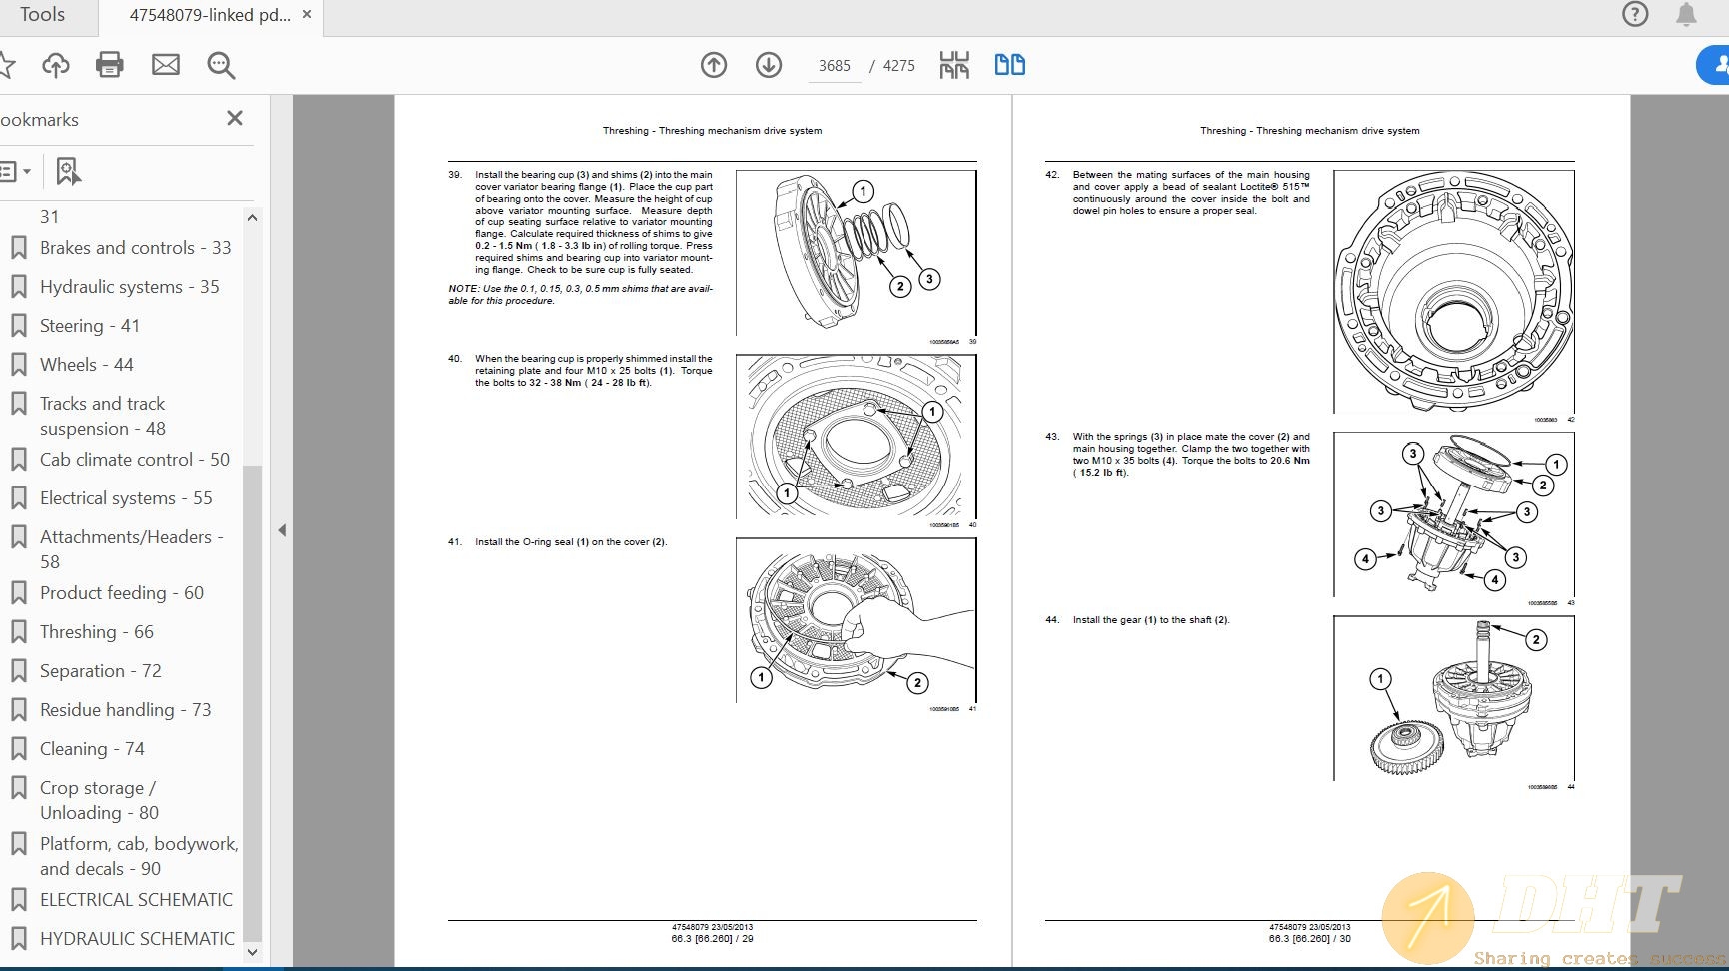Click the upload to cloud icon

tap(56, 65)
